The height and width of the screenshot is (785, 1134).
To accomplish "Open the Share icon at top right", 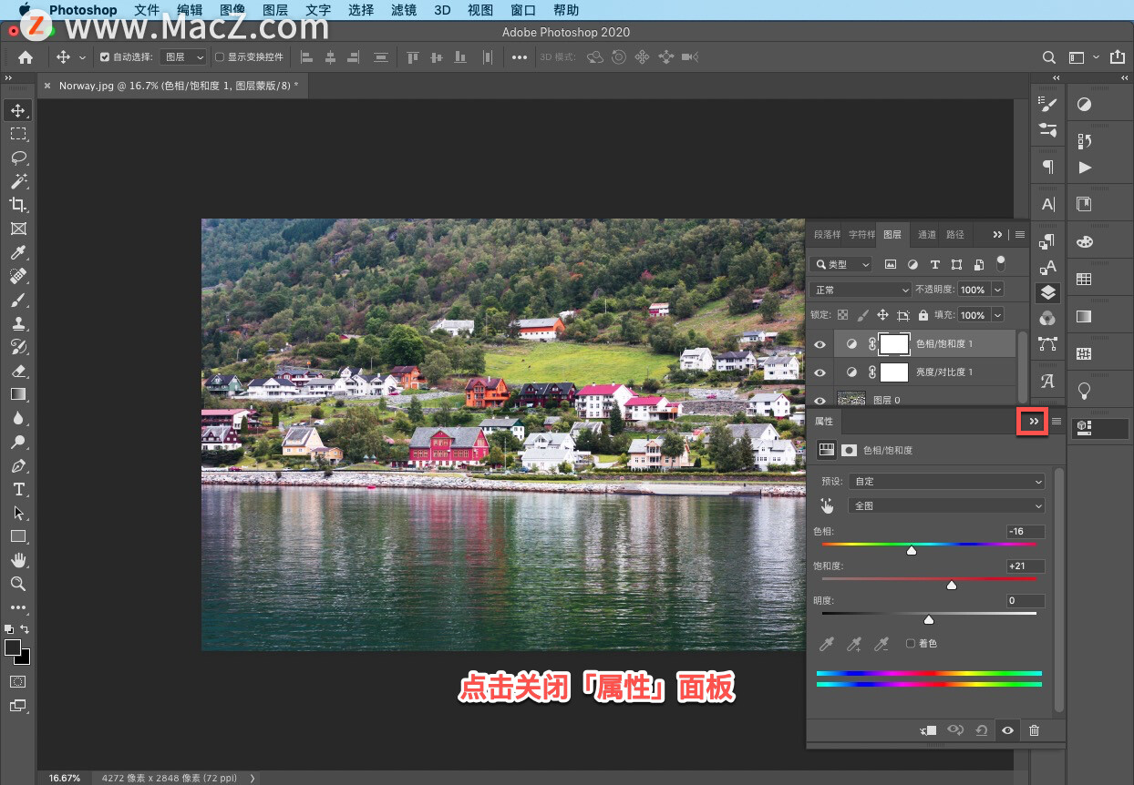I will pyautogui.click(x=1119, y=57).
